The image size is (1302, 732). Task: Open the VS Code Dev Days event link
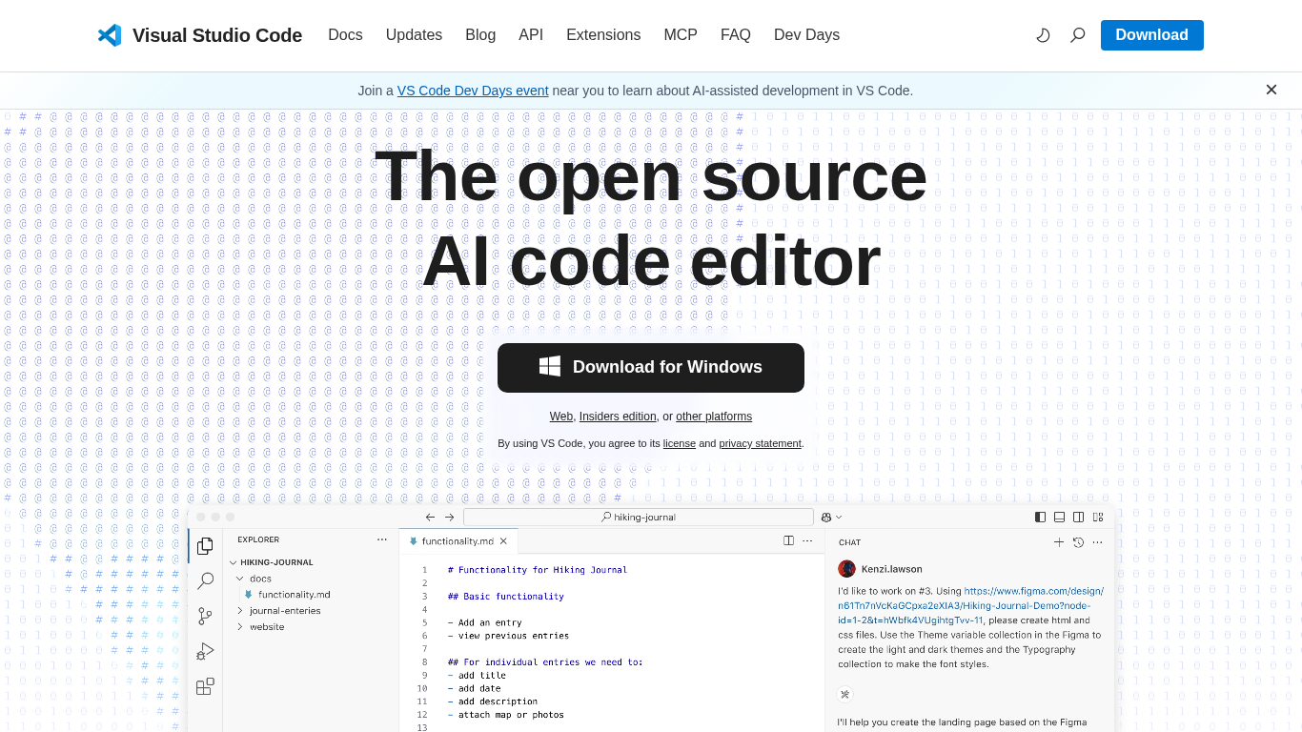pyautogui.click(x=473, y=91)
